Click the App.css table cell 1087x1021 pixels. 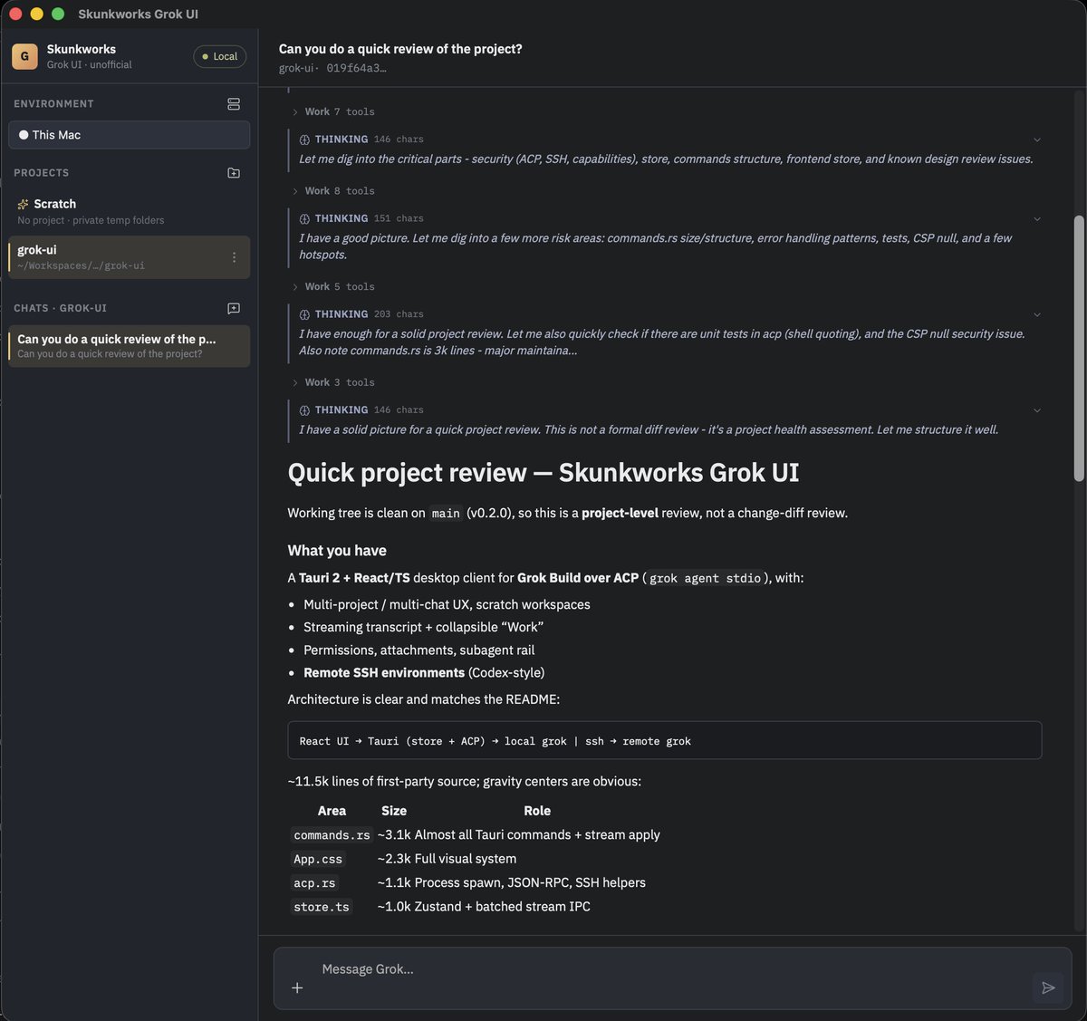point(318,859)
